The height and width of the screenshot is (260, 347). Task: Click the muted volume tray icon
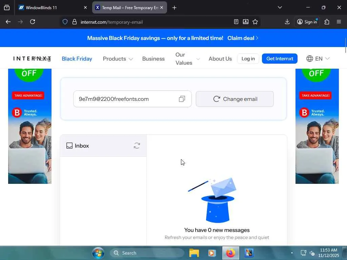(312, 253)
